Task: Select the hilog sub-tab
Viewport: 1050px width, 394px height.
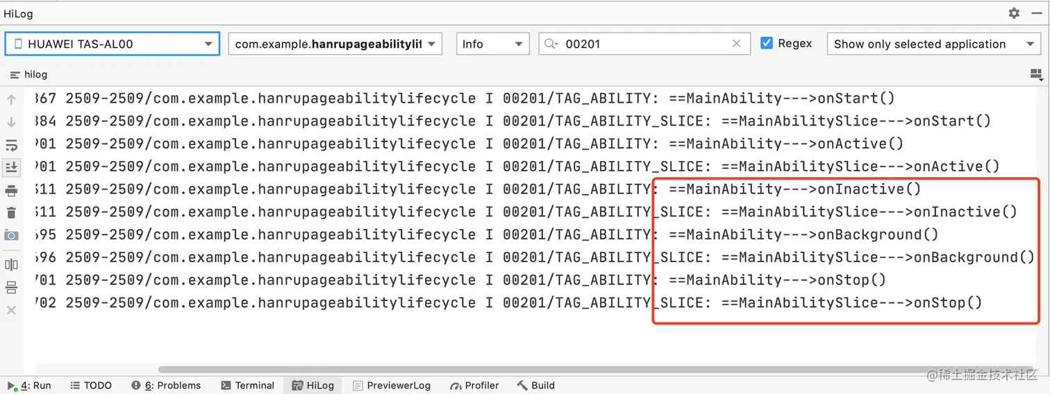Action: click(29, 74)
